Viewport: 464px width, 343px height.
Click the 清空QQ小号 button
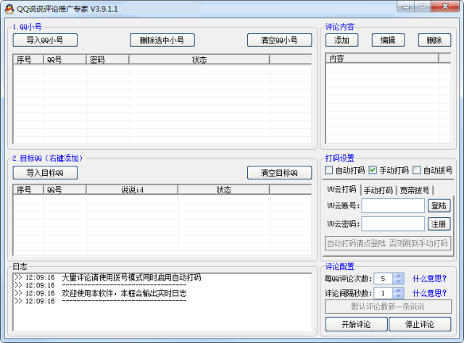[279, 41]
